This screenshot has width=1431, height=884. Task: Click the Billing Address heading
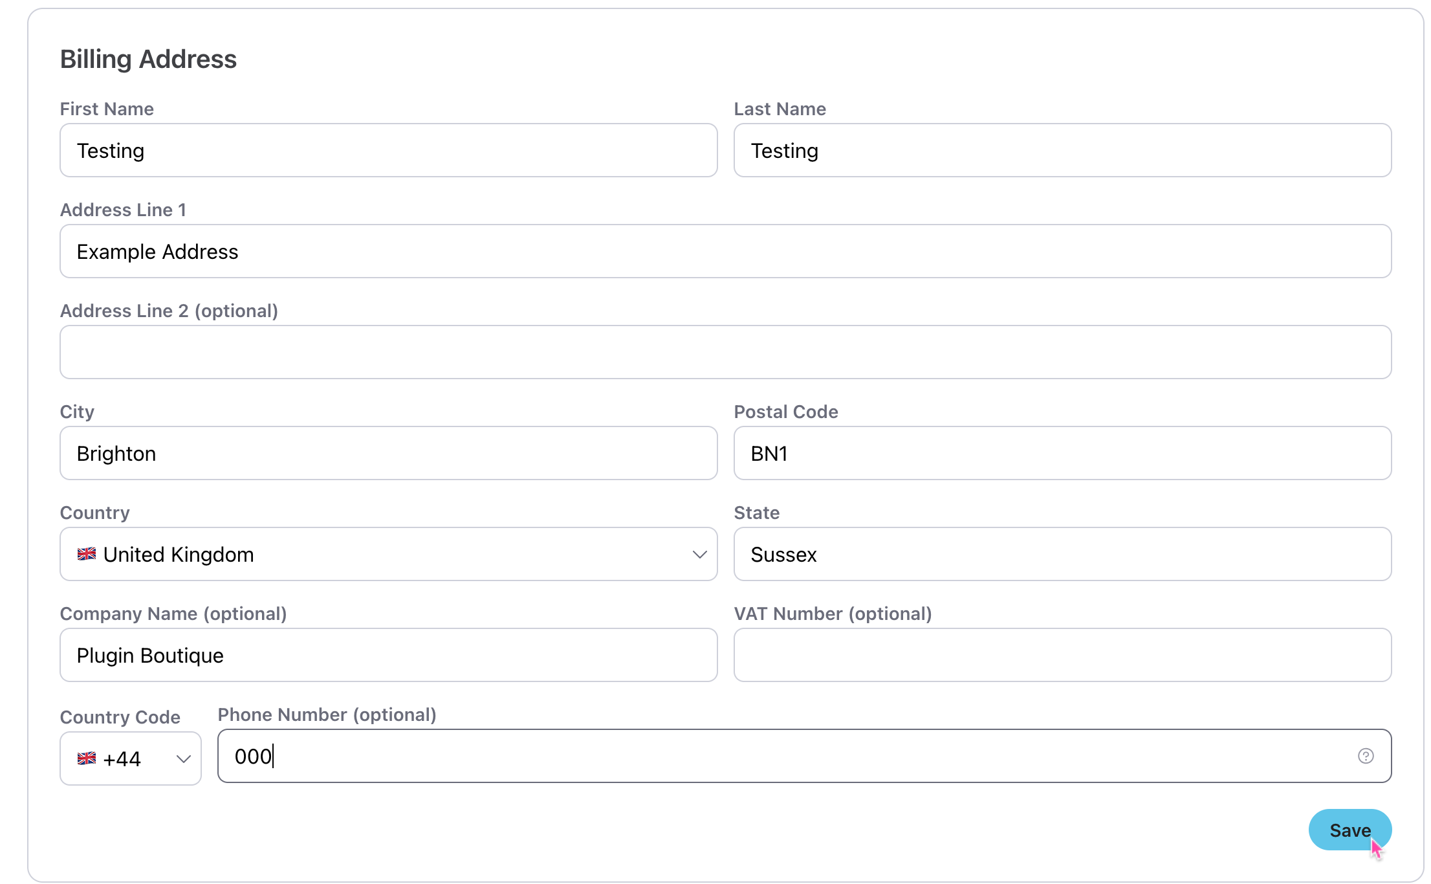pos(148,59)
